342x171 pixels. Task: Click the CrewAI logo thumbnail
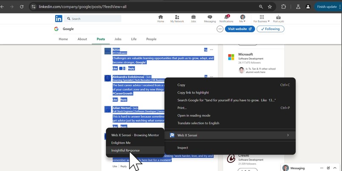231,159
